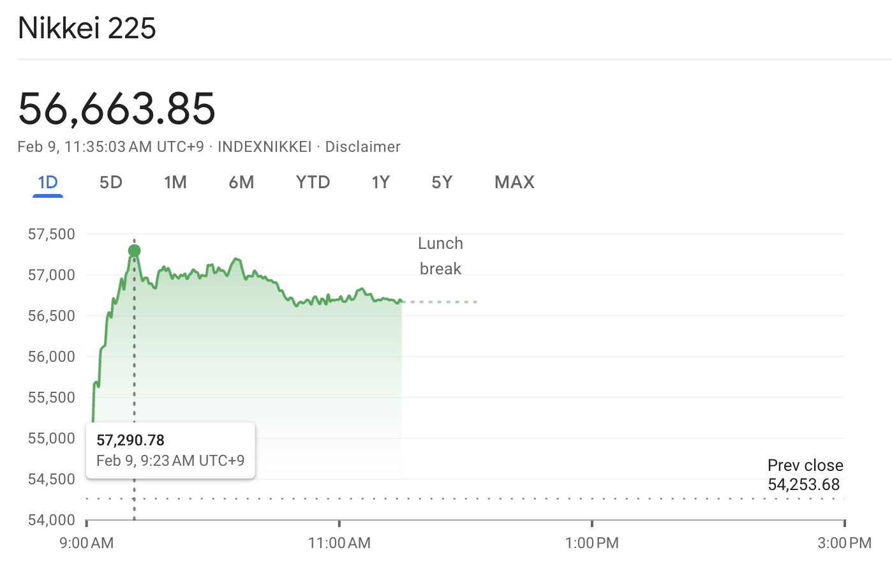Click the Nikkei 225 title
Viewport: 892px width, 573px height.
87,28
